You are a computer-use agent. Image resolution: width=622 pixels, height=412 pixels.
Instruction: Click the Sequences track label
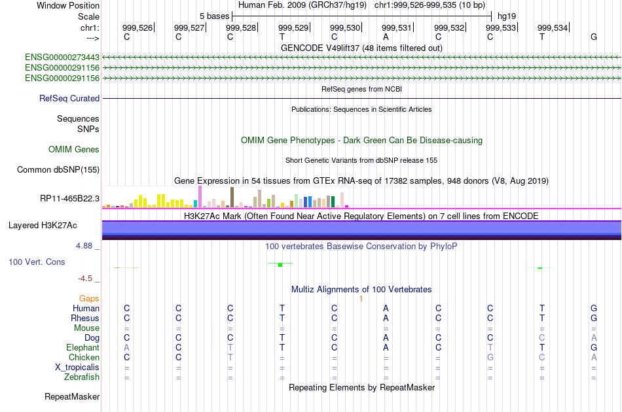(78, 118)
